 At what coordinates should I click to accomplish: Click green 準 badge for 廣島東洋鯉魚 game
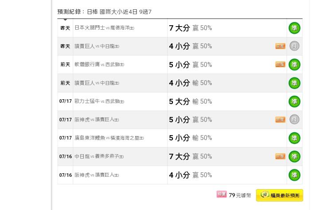pyautogui.click(x=294, y=138)
